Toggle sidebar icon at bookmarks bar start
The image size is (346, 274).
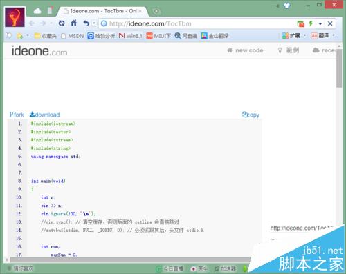point(9,35)
